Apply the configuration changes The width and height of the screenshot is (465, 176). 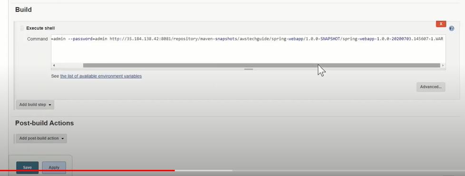tap(54, 167)
